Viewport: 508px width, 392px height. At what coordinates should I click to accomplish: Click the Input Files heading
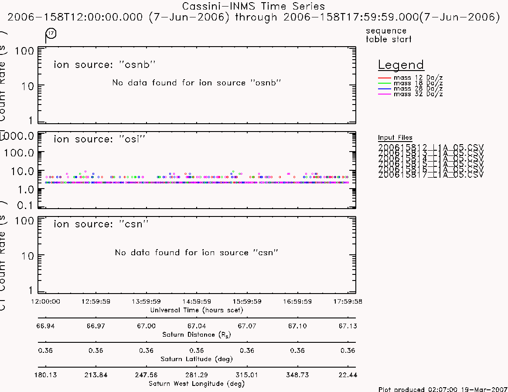(x=395, y=138)
